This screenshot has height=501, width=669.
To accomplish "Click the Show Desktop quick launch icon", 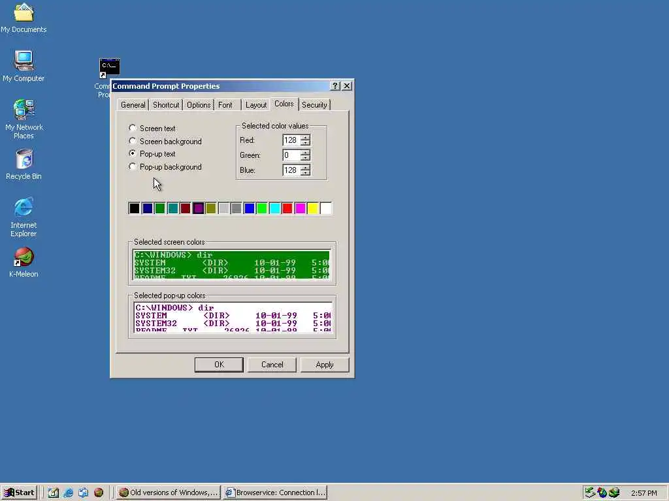I will 54,493.
